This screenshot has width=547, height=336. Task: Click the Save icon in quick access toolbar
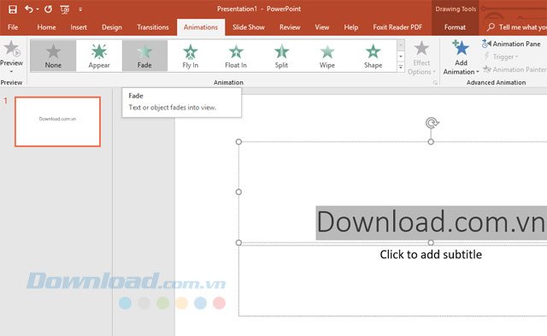pyautogui.click(x=13, y=9)
